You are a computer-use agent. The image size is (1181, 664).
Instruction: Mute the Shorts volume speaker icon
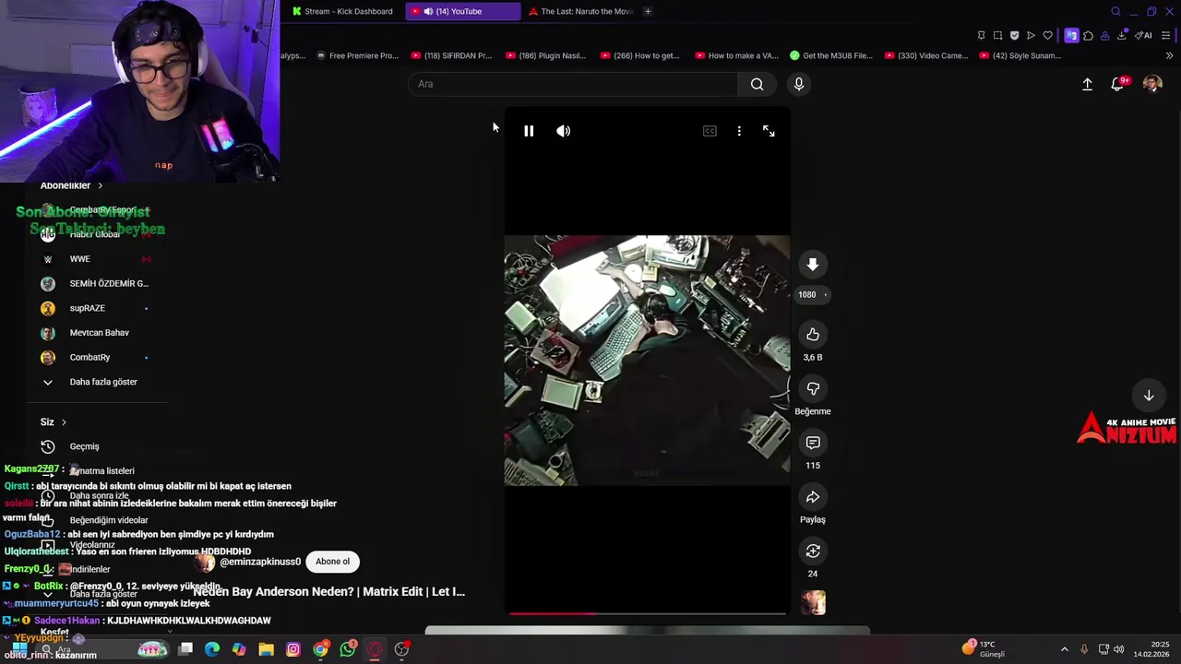(x=564, y=131)
